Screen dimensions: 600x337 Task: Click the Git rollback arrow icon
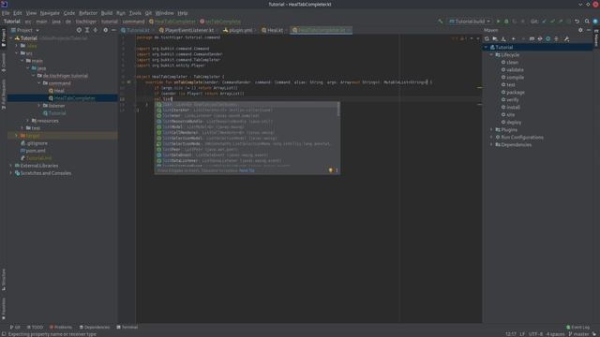tap(577, 22)
